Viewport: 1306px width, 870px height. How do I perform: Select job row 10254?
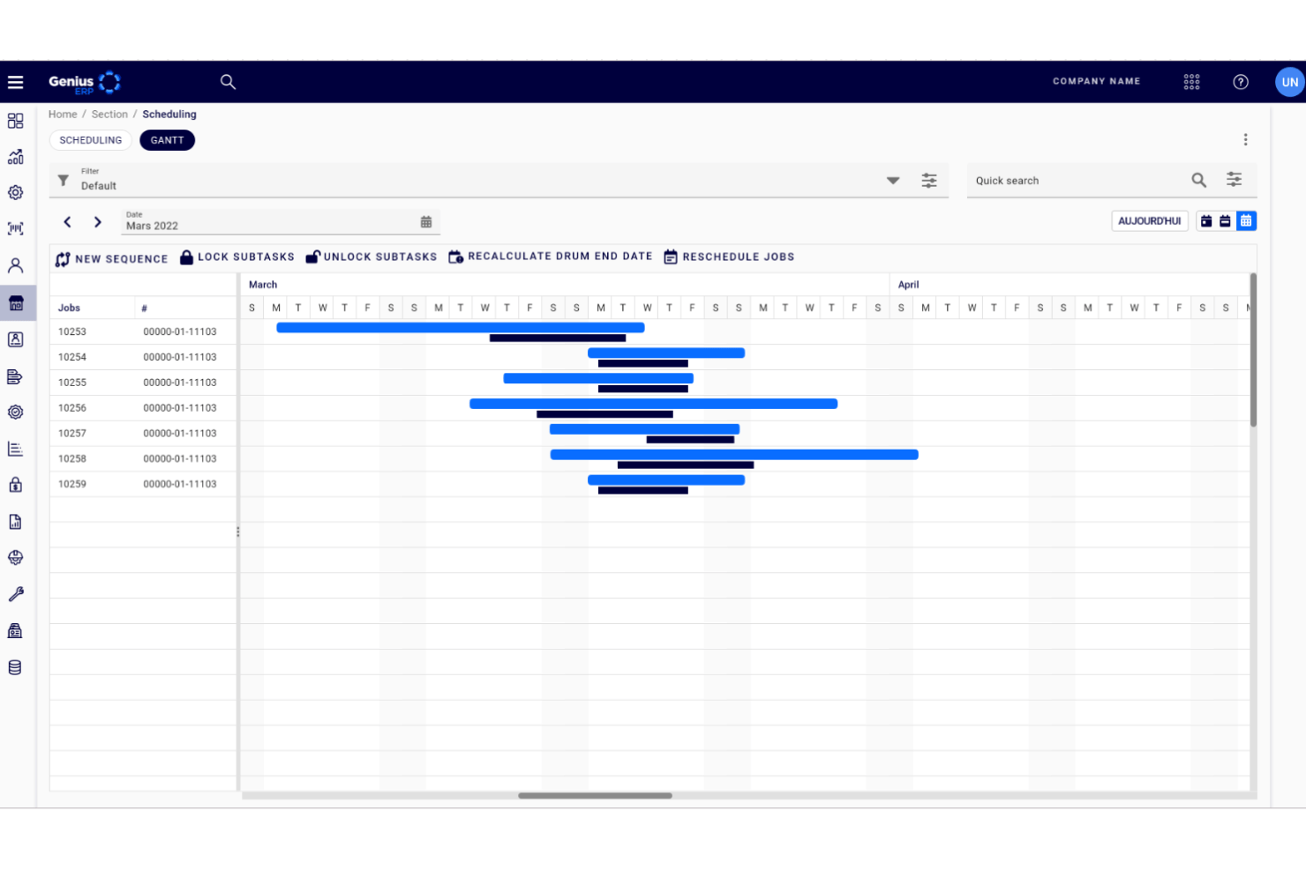[x=143, y=357]
